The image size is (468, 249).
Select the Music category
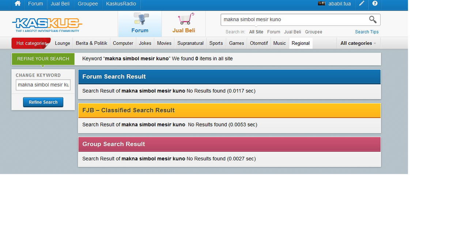pos(280,43)
